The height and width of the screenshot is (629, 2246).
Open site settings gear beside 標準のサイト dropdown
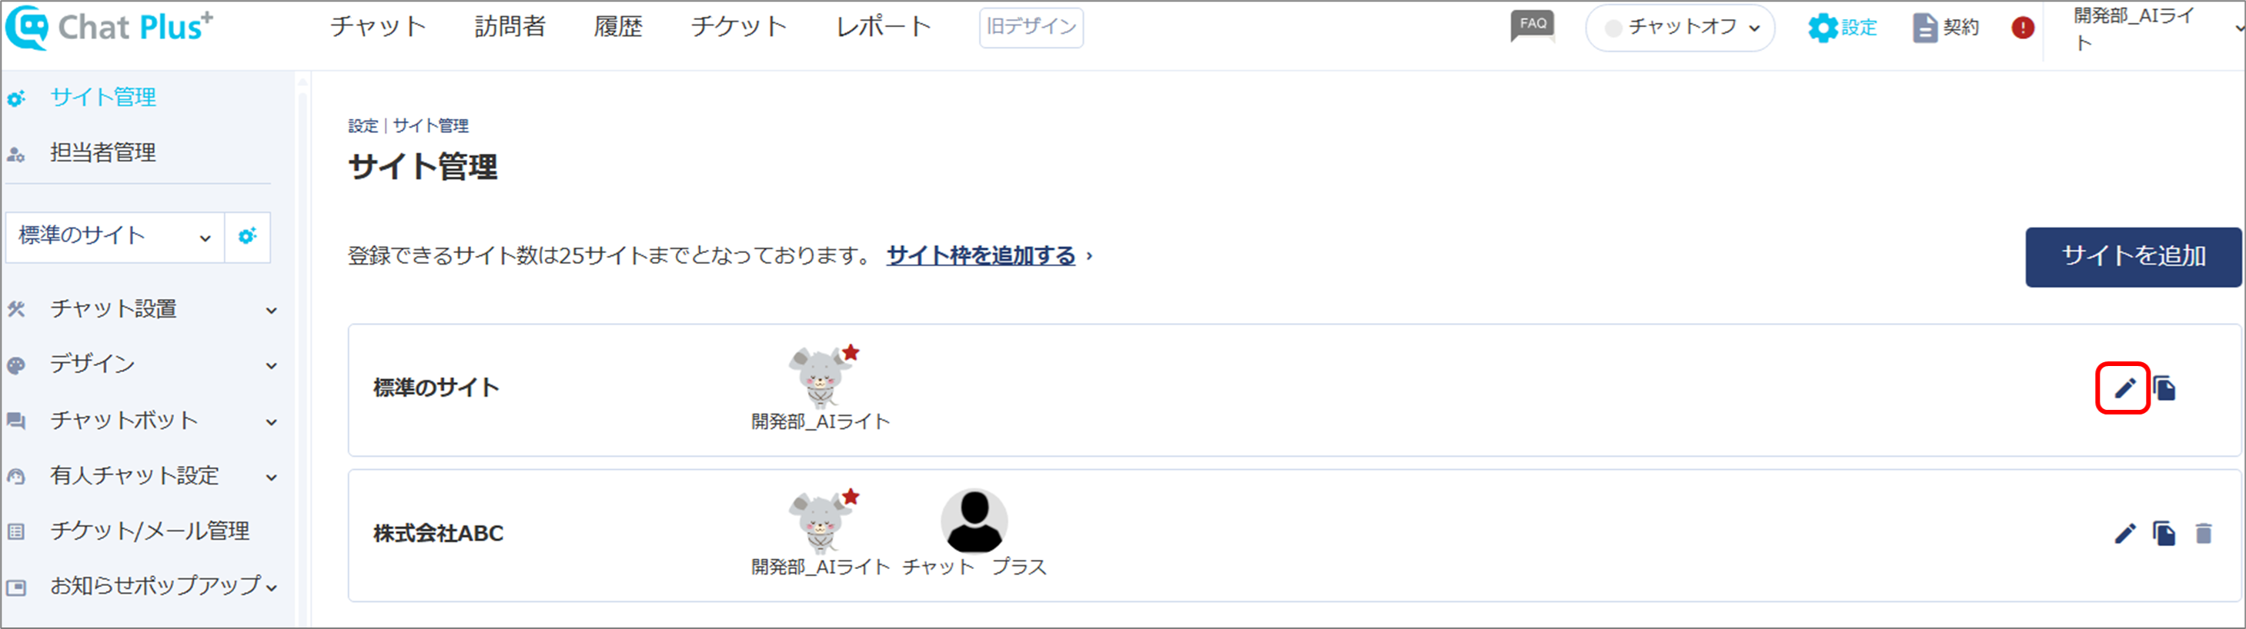(x=248, y=236)
